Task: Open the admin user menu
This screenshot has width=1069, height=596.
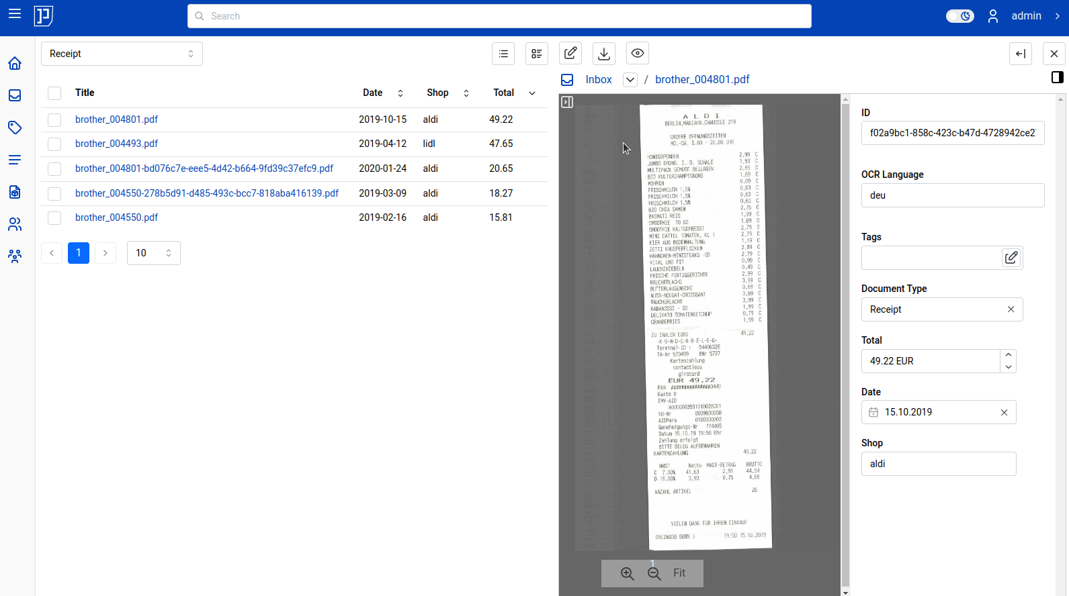Action: 1025,16
